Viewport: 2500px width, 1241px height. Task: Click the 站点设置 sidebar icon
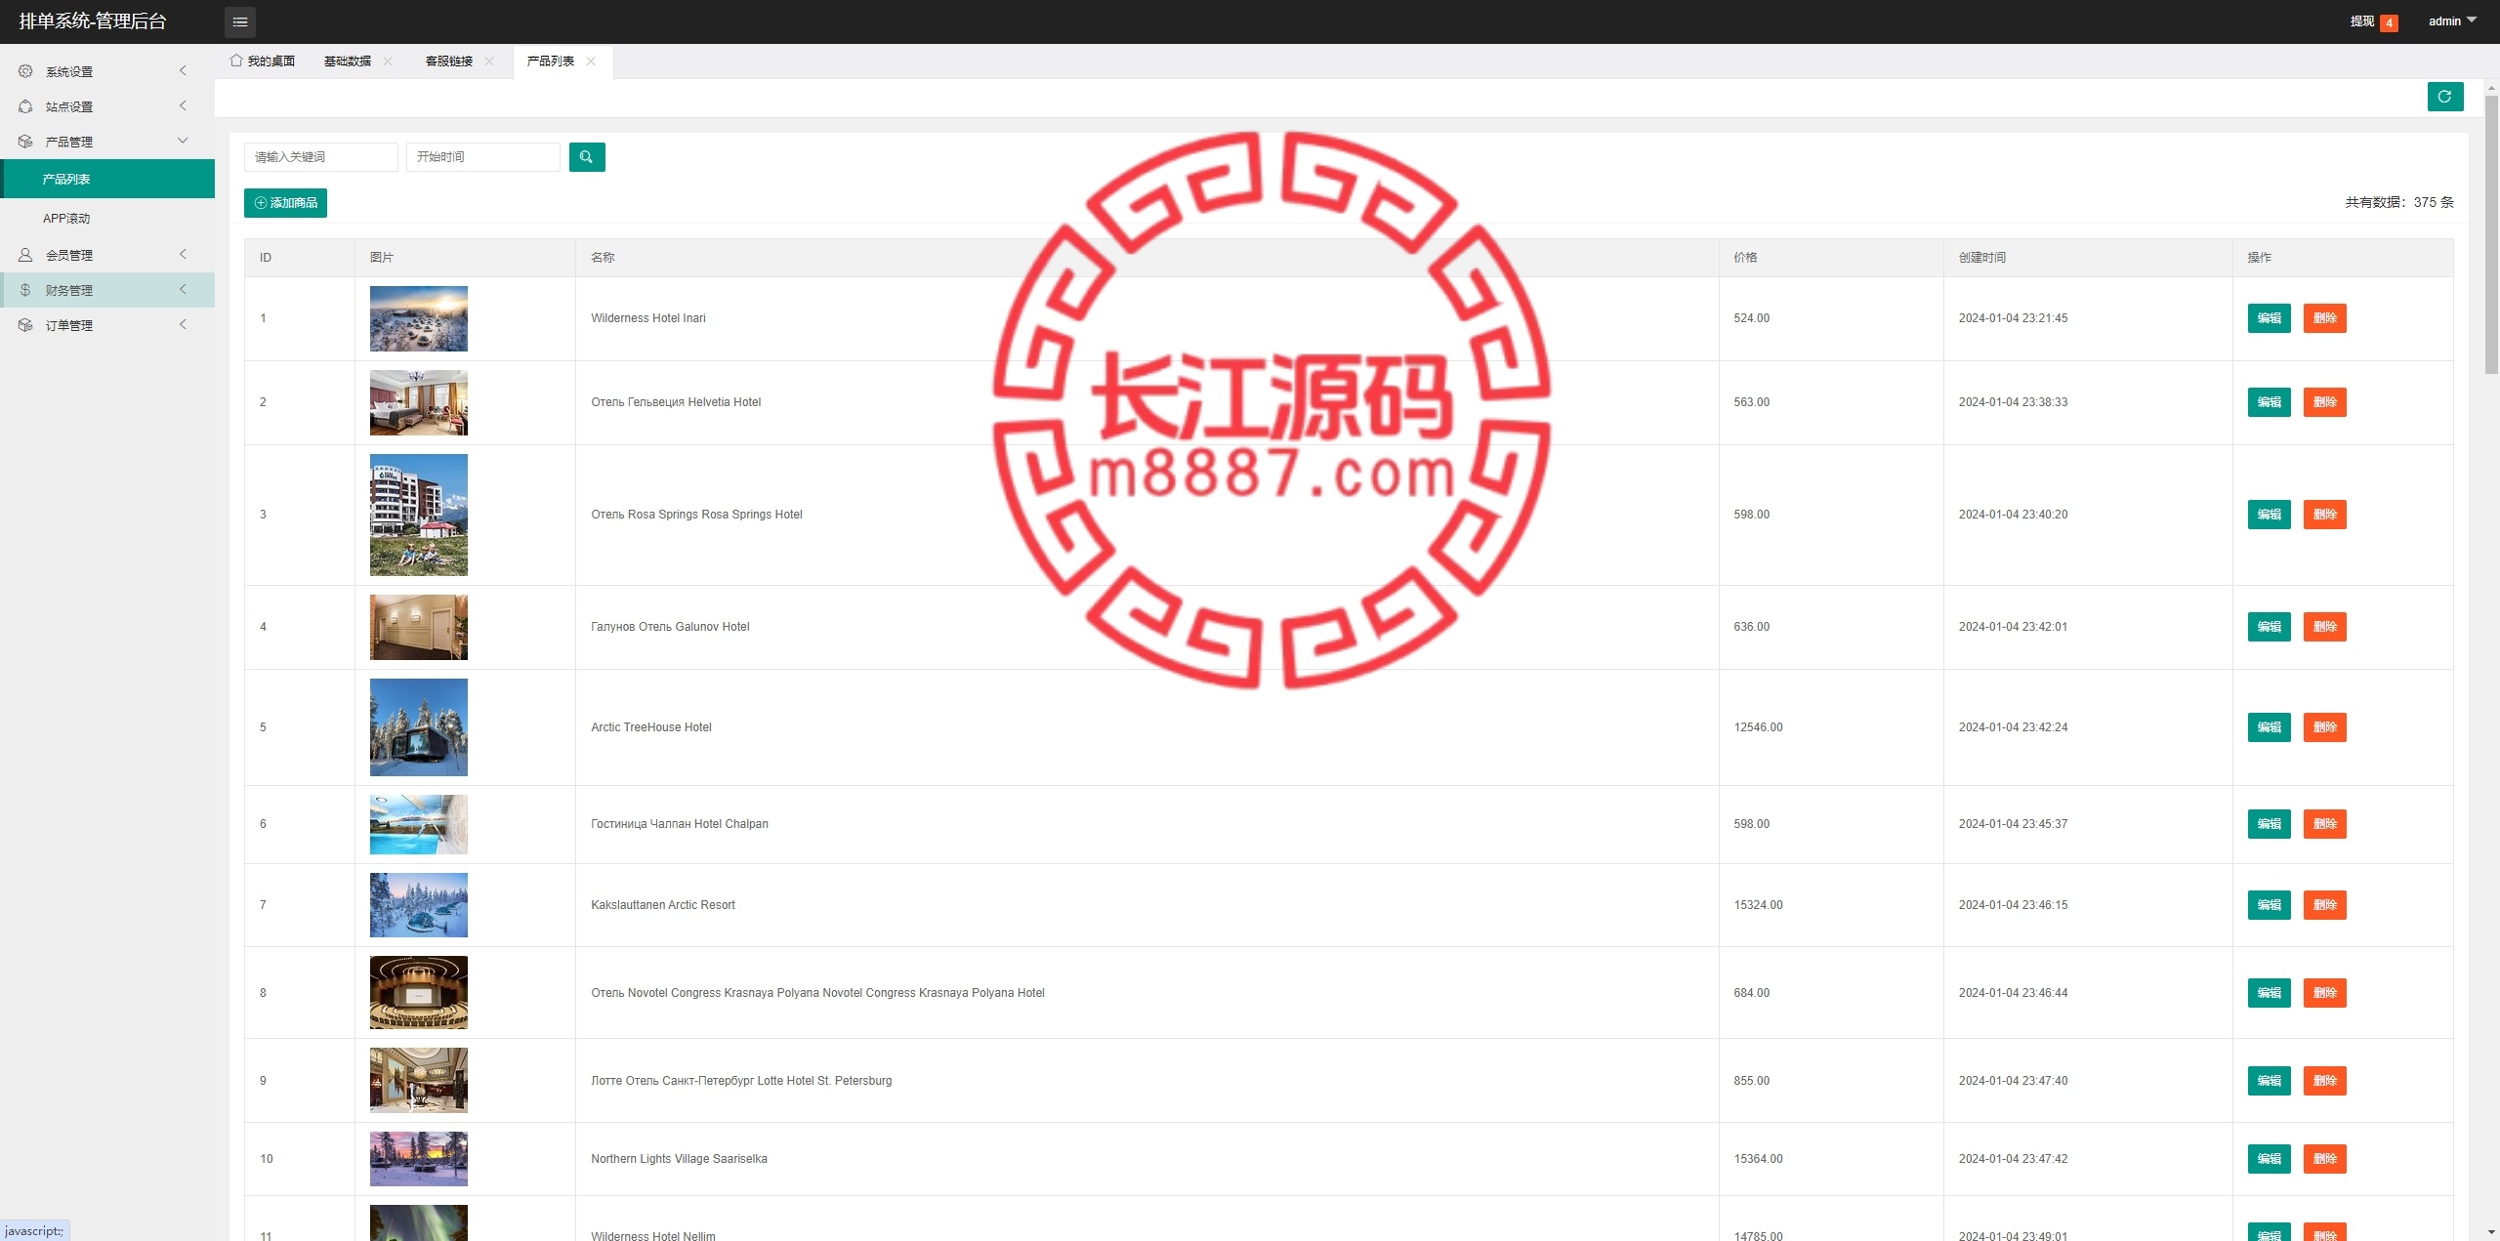click(x=25, y=106)
